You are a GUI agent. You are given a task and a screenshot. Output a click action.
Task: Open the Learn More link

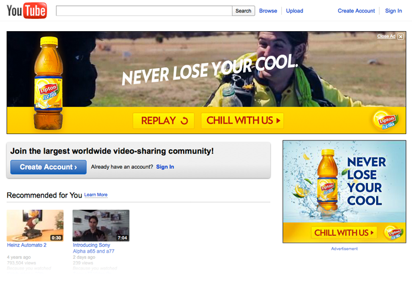[96, 195]
